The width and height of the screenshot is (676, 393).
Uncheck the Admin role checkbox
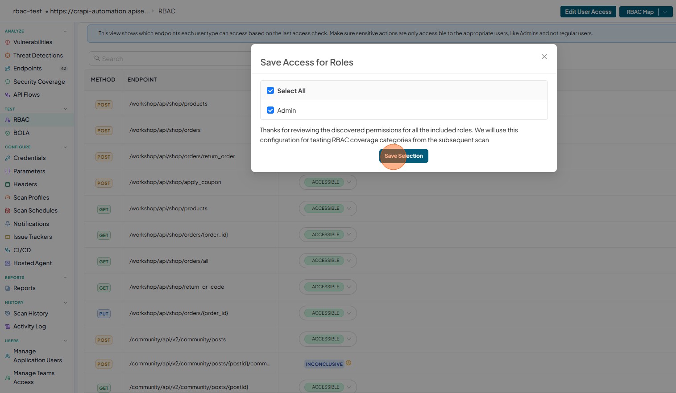point(270,110)
